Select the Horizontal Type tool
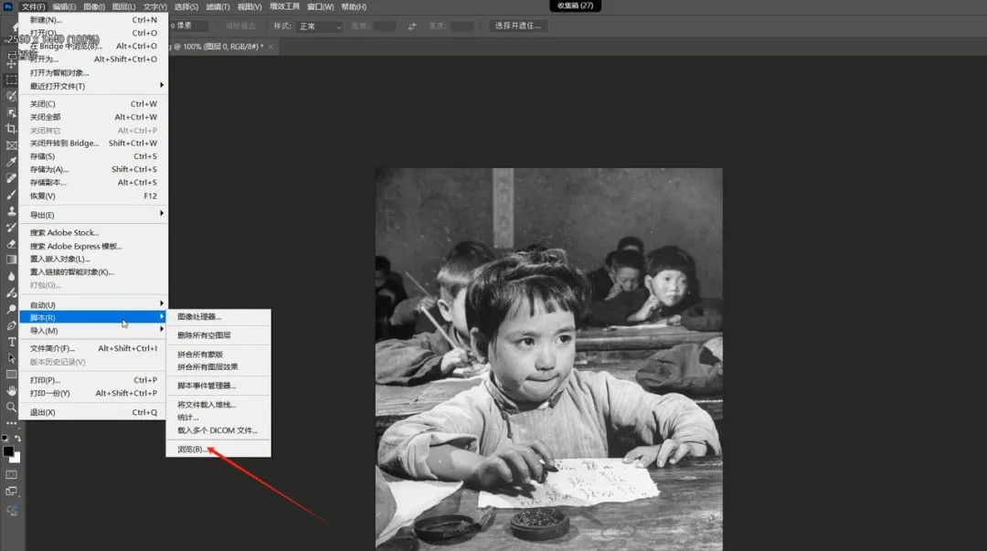 (11, 342)
